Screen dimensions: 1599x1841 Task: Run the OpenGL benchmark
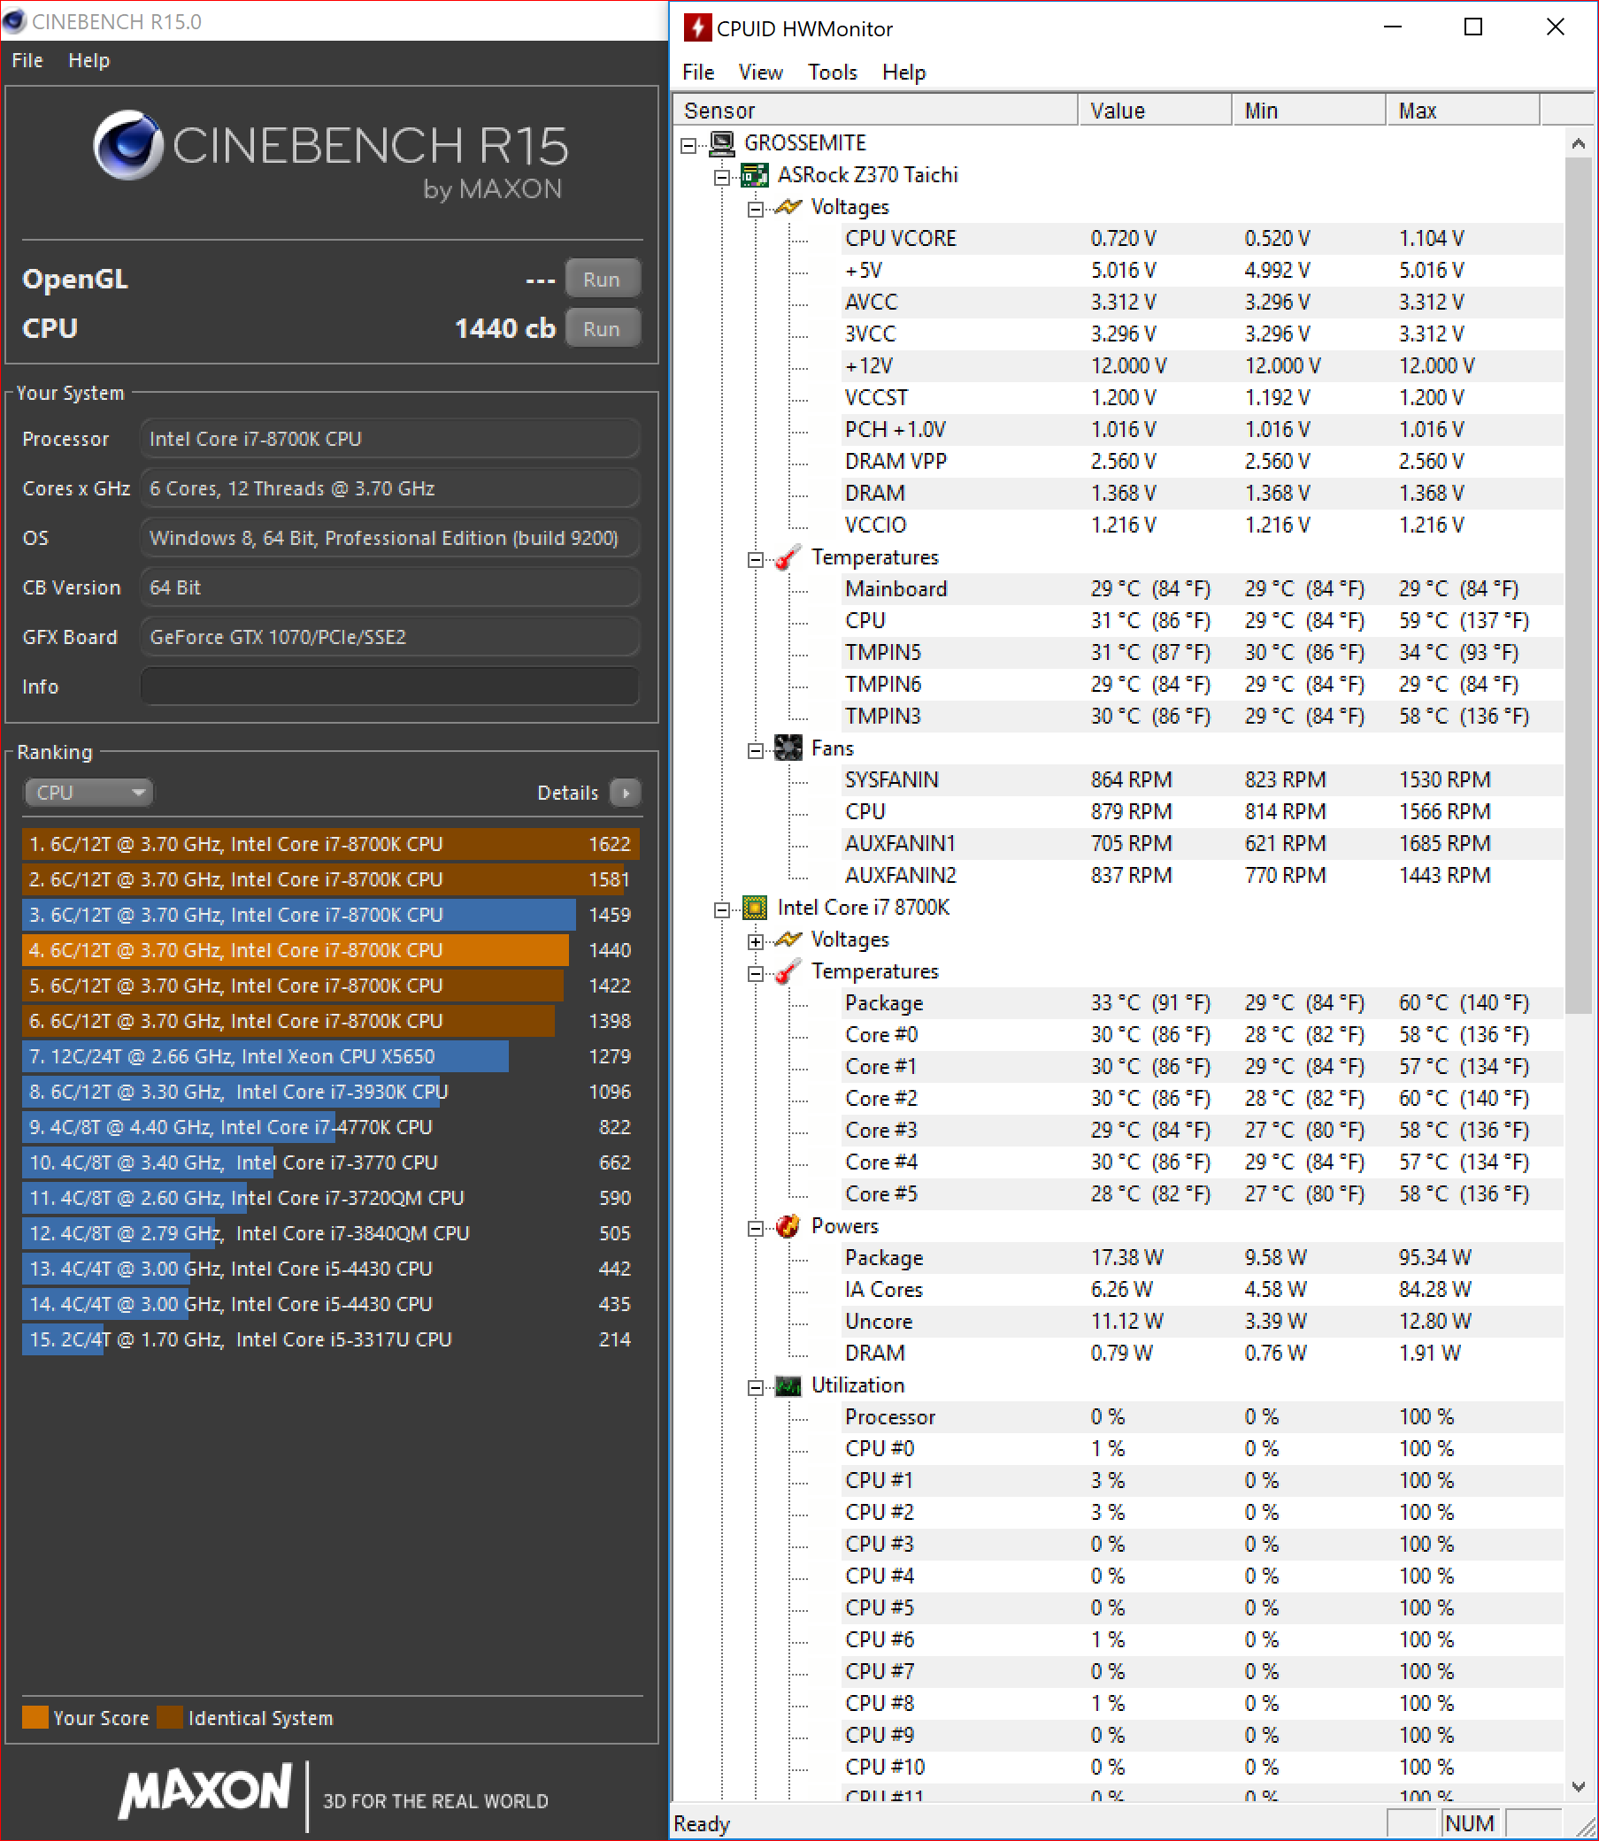[x=603, y=280]
